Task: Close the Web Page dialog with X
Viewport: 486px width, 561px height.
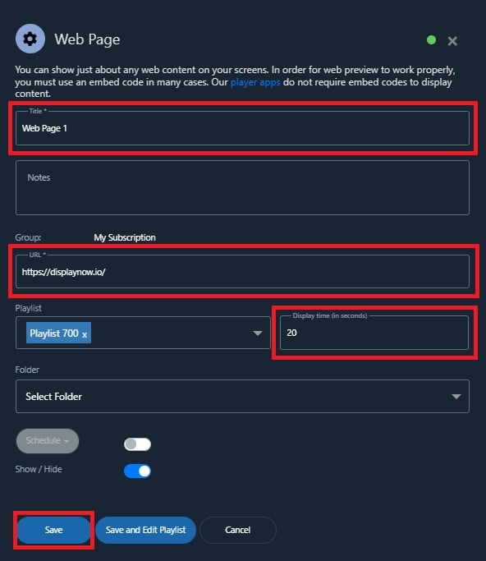Action: click(452, 41)
